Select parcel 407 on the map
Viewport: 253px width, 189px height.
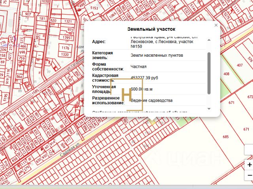pyautogui.click(x=240, y=65)
